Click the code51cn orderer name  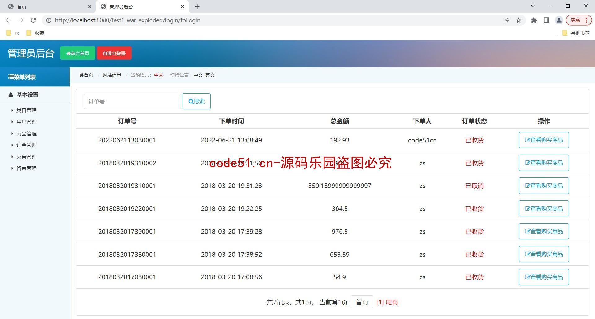click(422, 140)
